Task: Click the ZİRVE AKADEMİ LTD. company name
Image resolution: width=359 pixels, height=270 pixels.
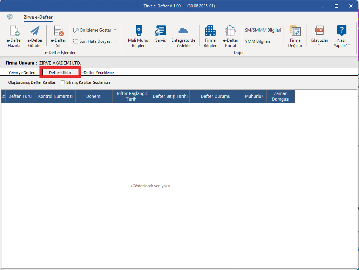Action: coord(60,63)
